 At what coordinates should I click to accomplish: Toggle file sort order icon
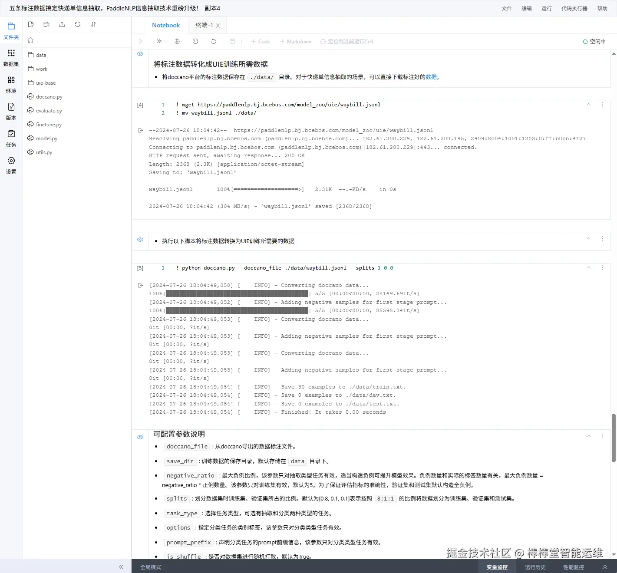click(93, 24)
